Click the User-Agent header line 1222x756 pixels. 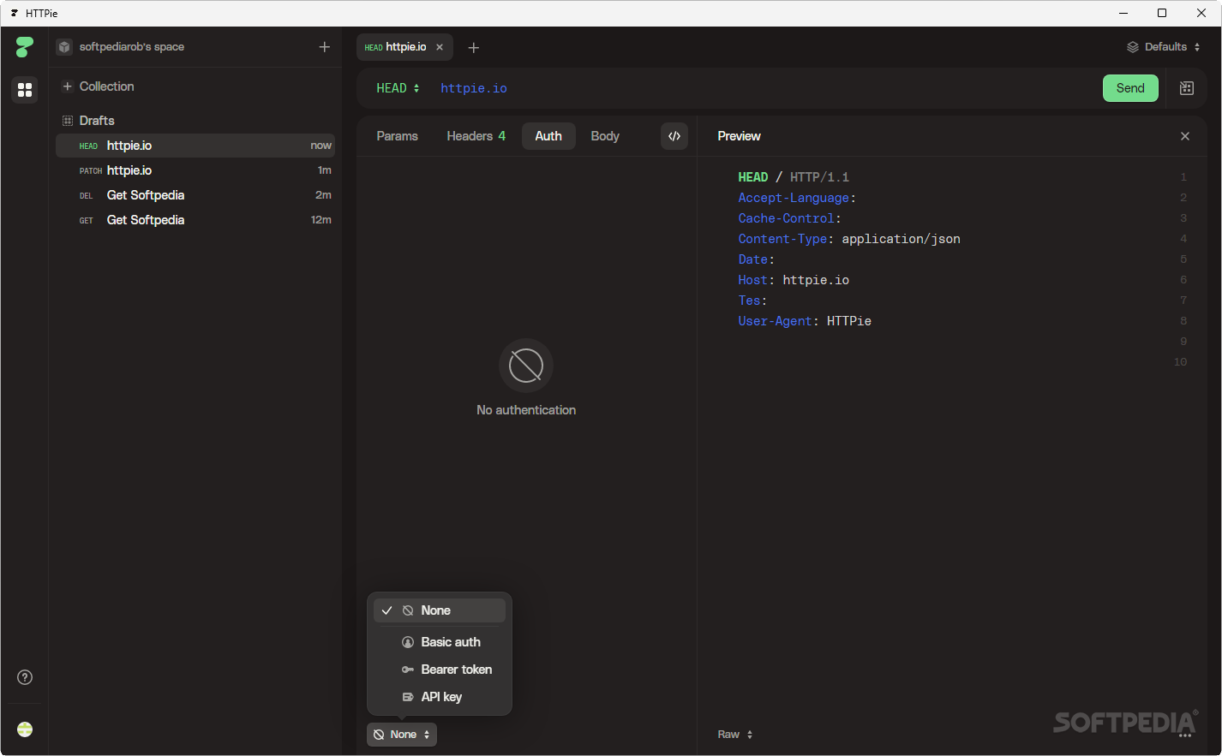tap(805, 321)
